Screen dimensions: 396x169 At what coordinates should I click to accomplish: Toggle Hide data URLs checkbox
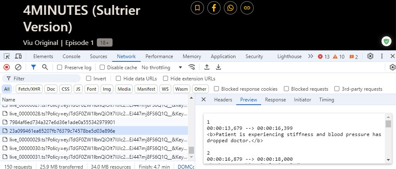tap(119, 78)
